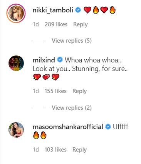Reply to milxind's Stunning comment
Image resolution: width=141 pixels, height=164 pixels.
click(80, 91)
